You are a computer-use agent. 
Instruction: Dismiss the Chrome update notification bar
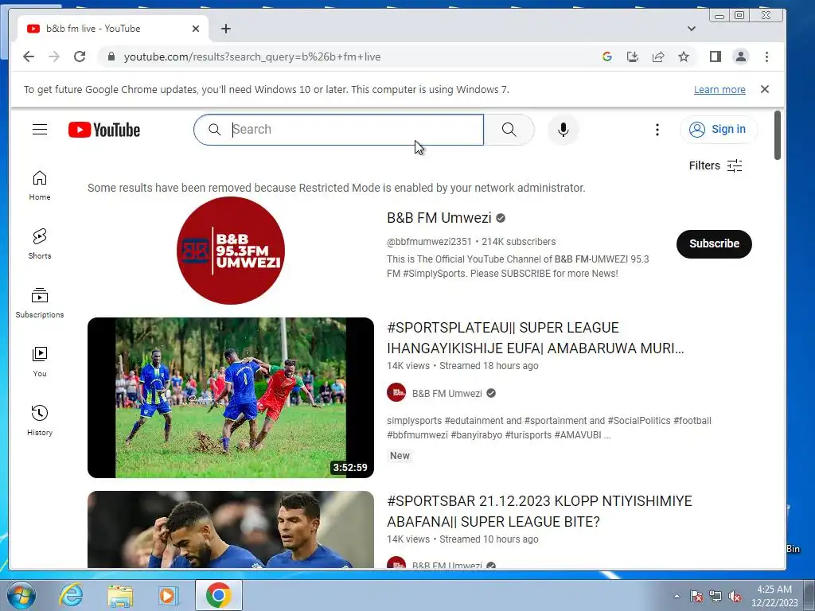point(765,89)
